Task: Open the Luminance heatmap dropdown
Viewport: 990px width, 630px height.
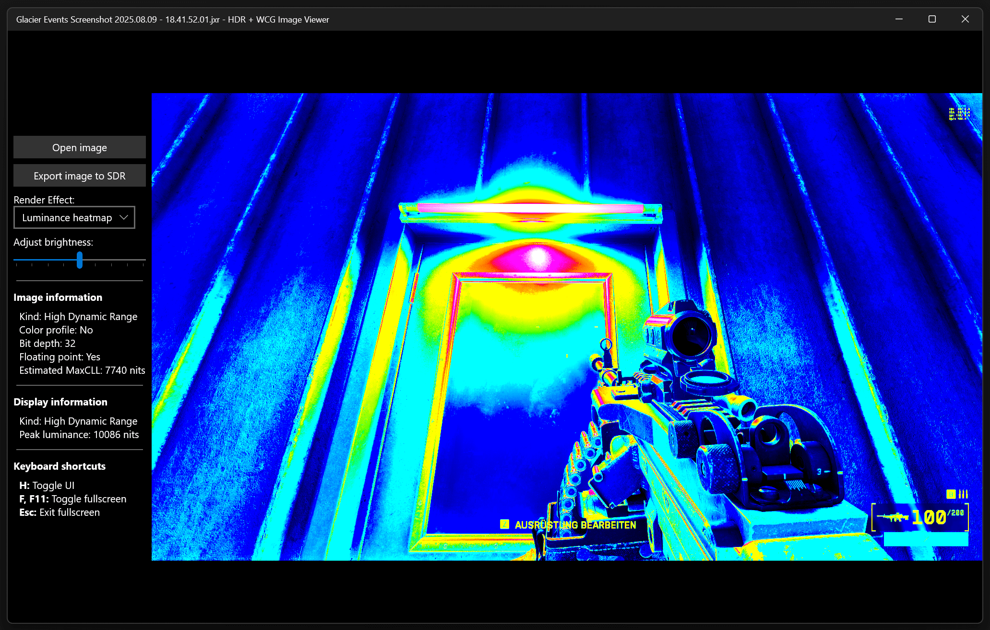Action: [74, 217]
